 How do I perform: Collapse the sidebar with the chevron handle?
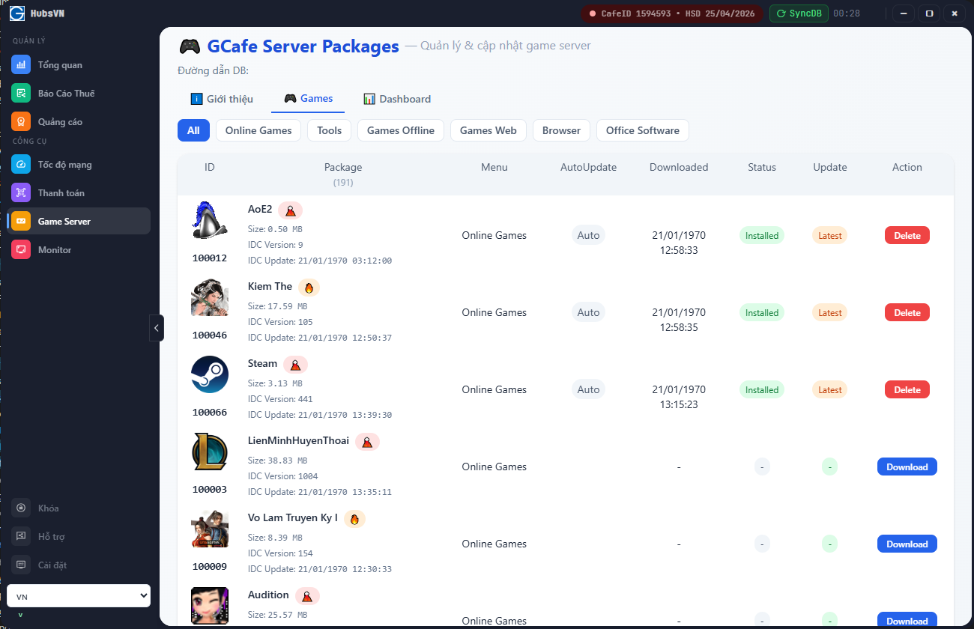pyautogui.click(x=156, y=328)
